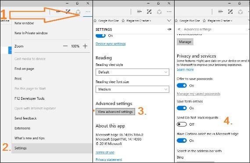
Task: Click the Web Note icon in the Advanced settings window
Action: pyautogui.click(x=230, y=11)
